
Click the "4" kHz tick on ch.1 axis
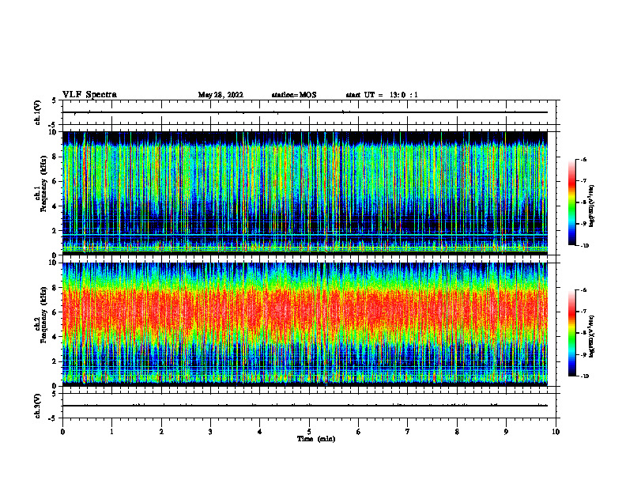pyautogui.click(x=55, y=206)
